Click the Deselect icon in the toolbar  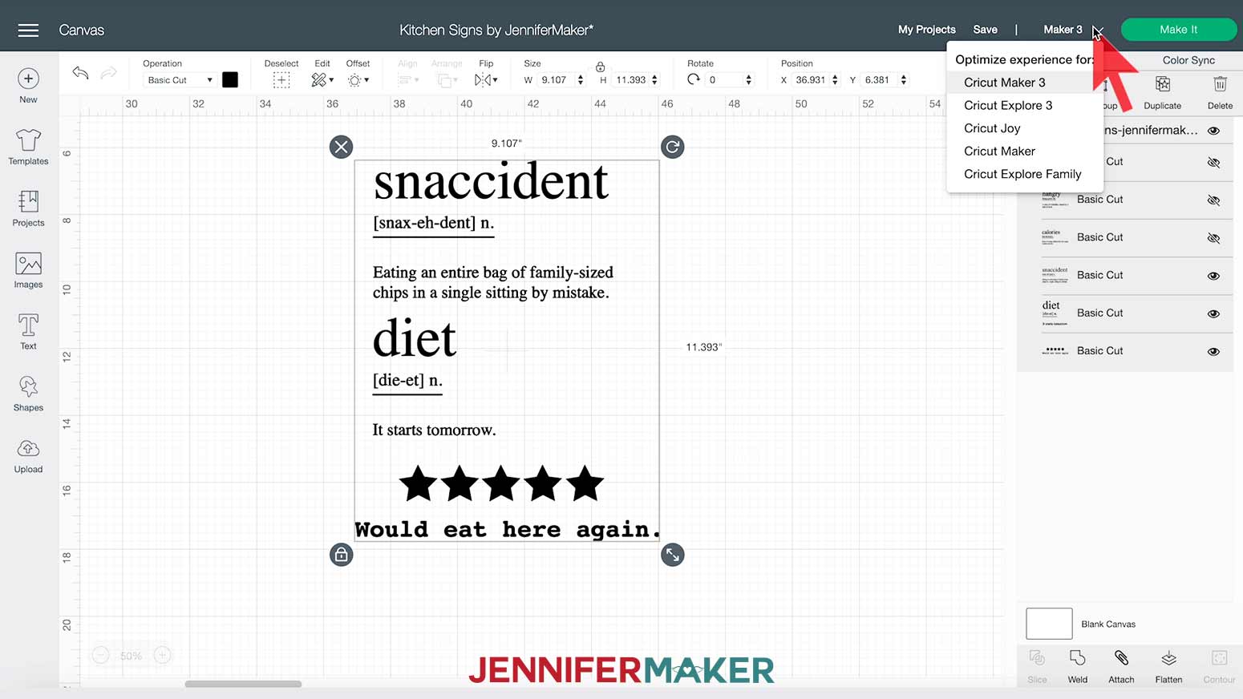pos(281,79)
